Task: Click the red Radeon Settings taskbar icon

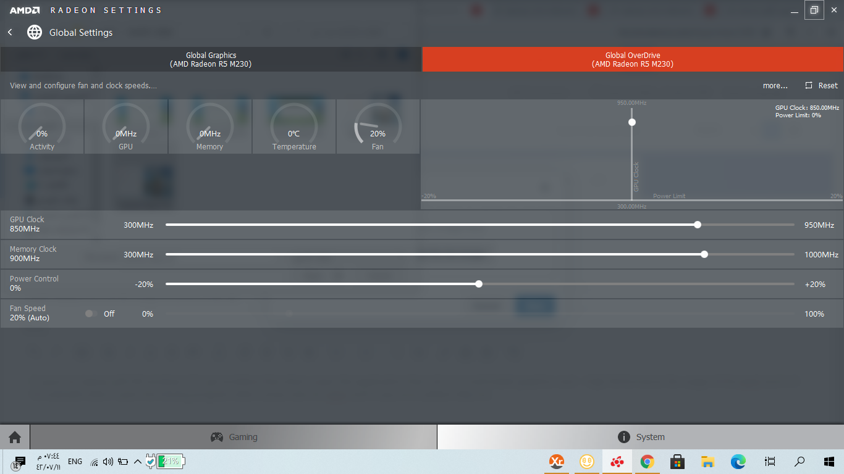Action: click(617, 461)
